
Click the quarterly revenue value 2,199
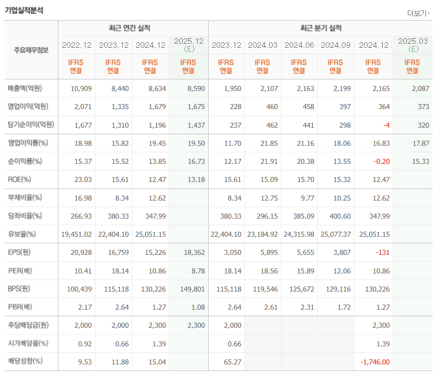click(342, 88)
